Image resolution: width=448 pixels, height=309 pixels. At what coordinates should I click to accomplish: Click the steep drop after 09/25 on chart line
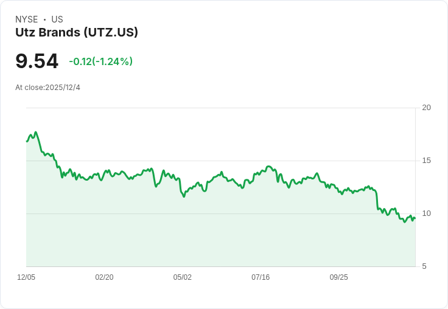[x=377, y=201]
